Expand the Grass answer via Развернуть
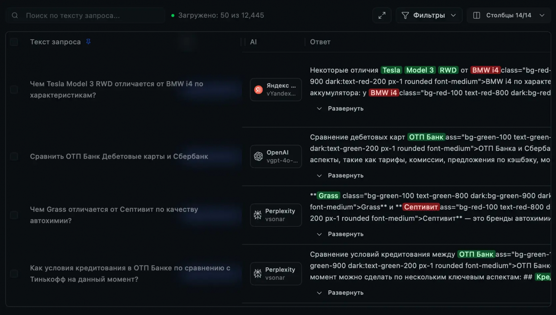 pos(341,234)
